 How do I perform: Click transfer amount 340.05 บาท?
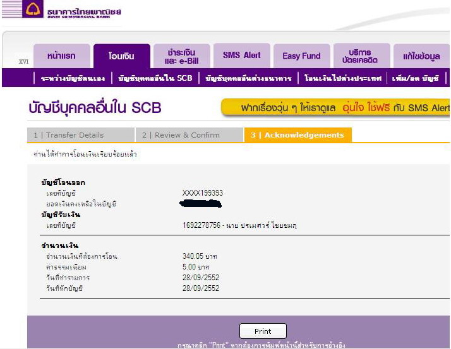[x=200, y=256]
